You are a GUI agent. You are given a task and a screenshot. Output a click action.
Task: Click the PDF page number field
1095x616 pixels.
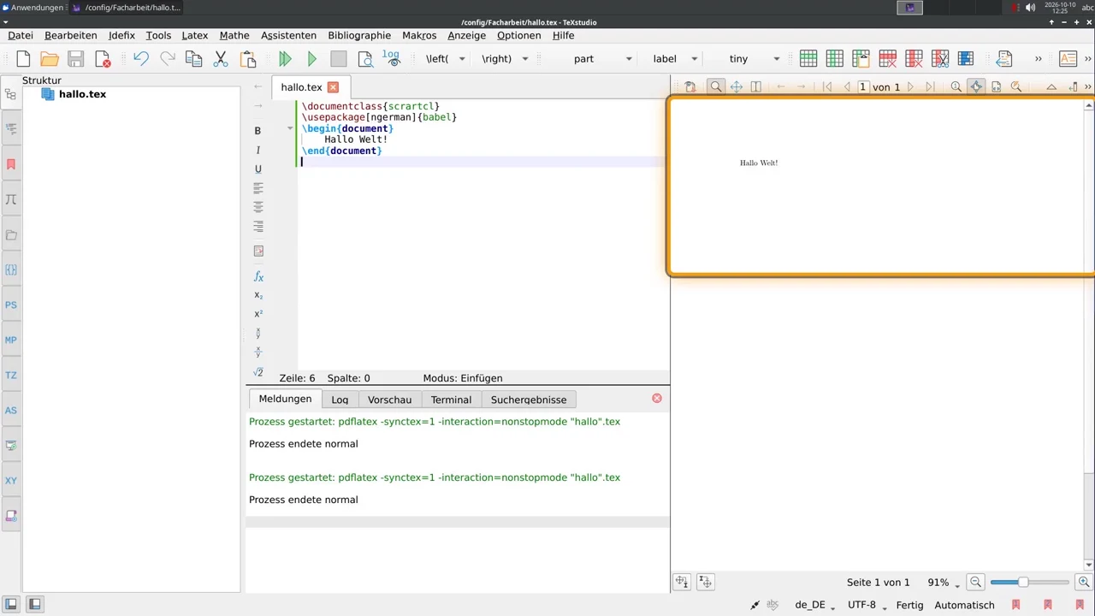tap(863, 86)
